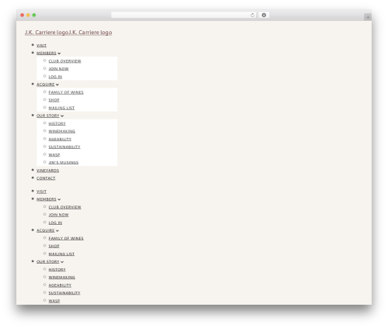Maximize the window with the green button
This screenshot has width=388, height=328.
coord(34,15)
